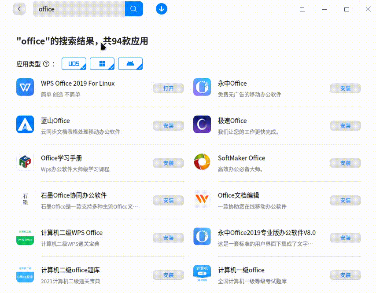The image size is (376, 293).
Task: Open the SoftMaker Office app icon
Action: (x=202, y=162)
